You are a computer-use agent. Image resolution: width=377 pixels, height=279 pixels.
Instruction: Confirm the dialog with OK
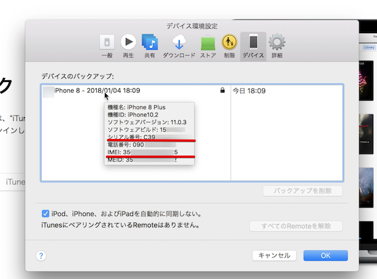(x=325, y=255)
